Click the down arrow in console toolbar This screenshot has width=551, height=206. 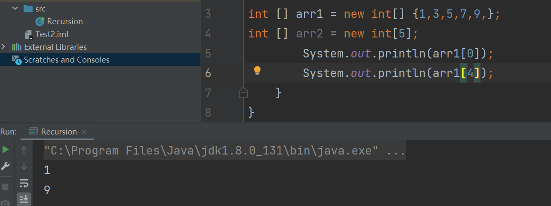(x=24, y=166)
